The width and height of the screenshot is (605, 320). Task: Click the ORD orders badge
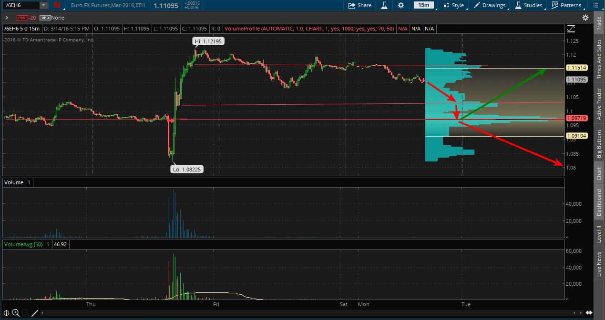pos(45,18)
